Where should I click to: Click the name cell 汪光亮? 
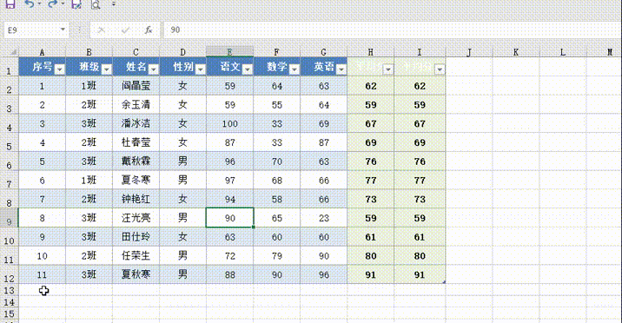click(x=136, y=218)
